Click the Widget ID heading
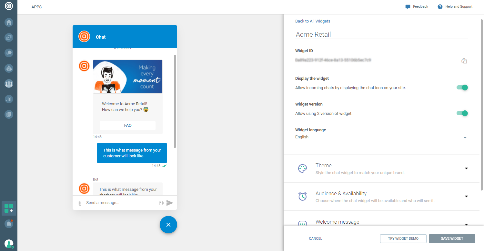The width and height of the screenshot is (484, 251). (304, 51)
